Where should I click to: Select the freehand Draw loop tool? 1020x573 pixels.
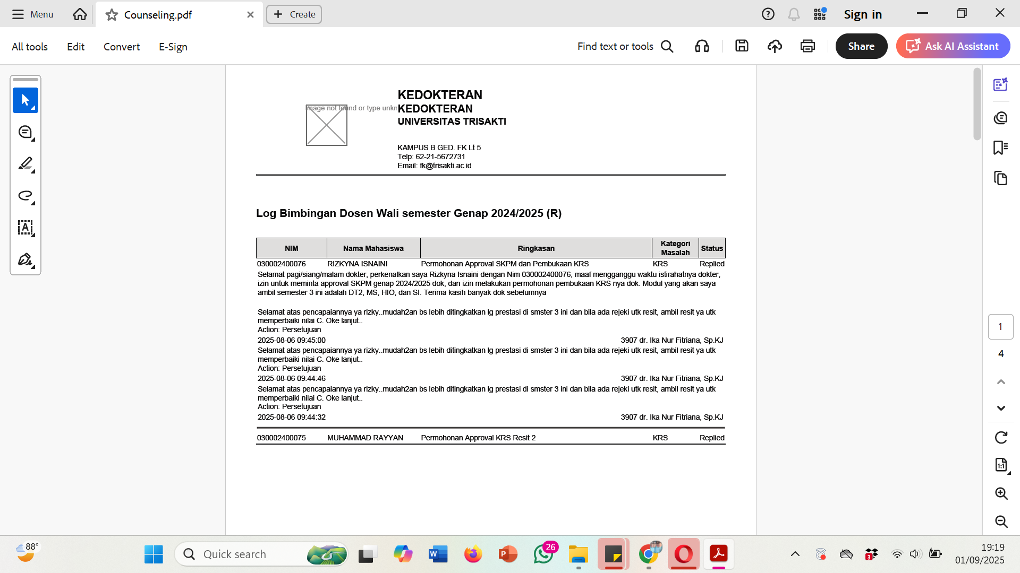coord(25,196)
